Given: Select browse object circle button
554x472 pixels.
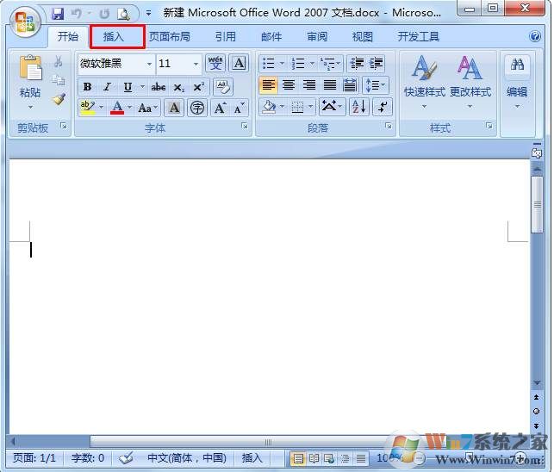Looking at the screenshot, I should coord(536,411).
